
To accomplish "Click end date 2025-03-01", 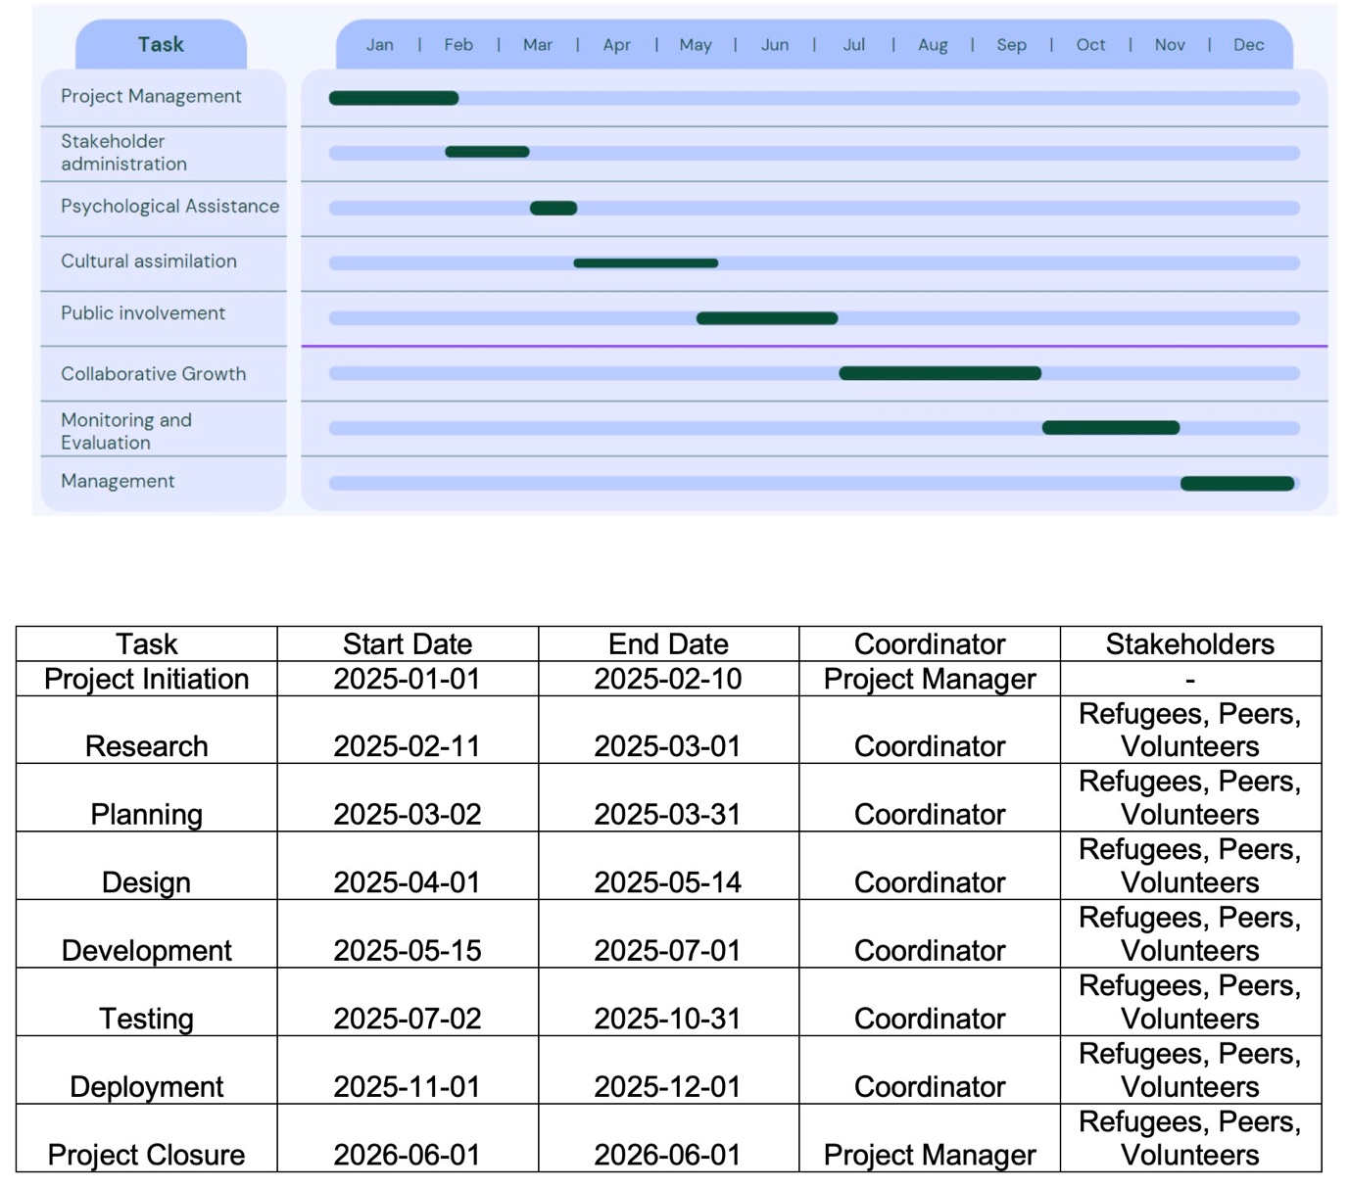I will [x=668, y=746].
